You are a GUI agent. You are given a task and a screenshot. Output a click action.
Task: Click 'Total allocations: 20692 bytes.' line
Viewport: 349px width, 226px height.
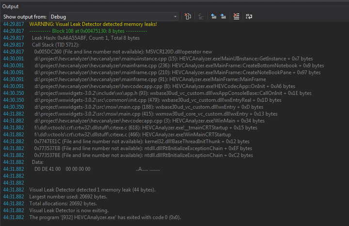(63, 204)
